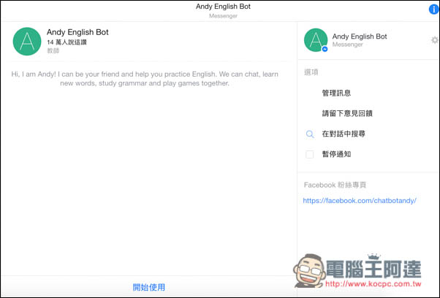
Task: Click the Andy avatar in the right panel
Action: [x=316, y=40]
